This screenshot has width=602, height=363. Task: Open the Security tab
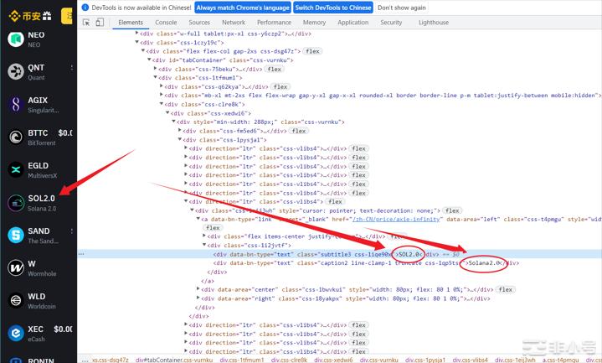click(x=391, y=23)
